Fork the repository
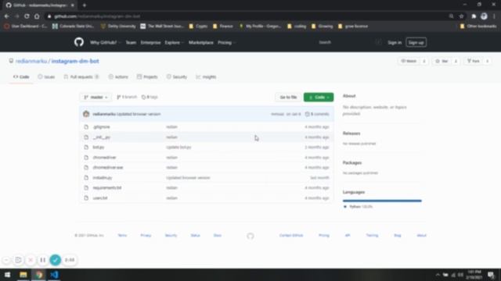Screen dimensions: 501x281 coord(474,61)
